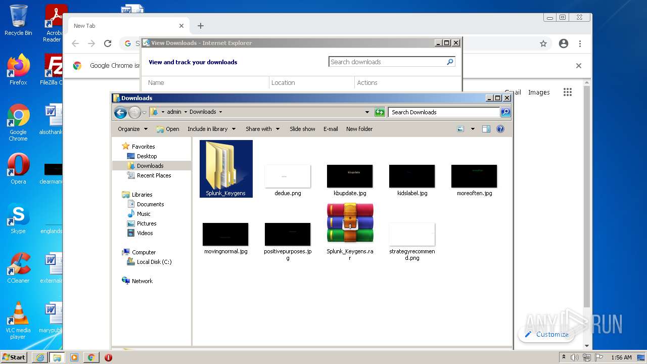Expand the Downloads breadcrumb arrow
Viewport: 647px width, 364px height.
tap(220, 112)
